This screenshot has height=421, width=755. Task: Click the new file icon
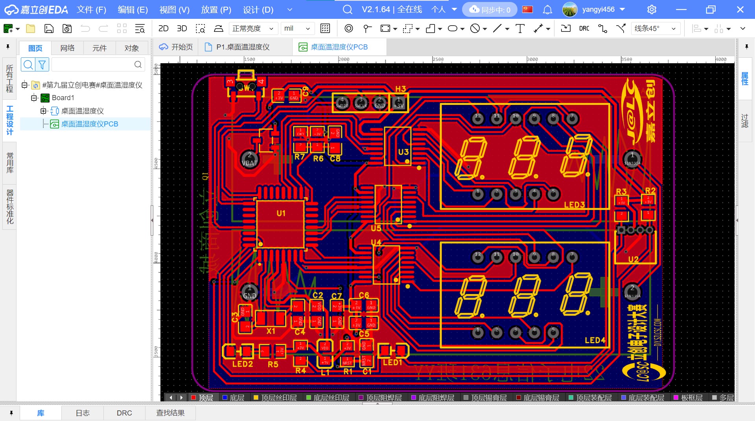coord(8,29)
